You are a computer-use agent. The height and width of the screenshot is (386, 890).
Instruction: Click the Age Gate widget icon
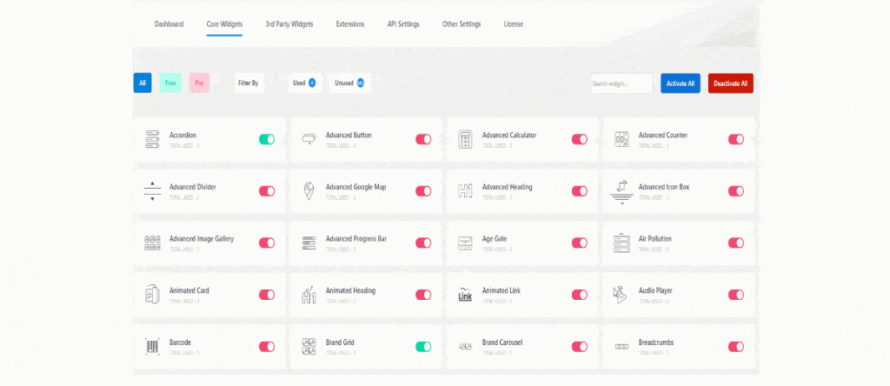[x=465, y=243]
